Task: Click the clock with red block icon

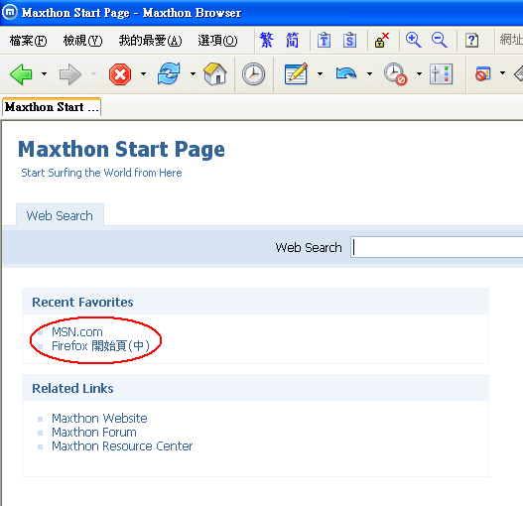Action: pyautogui.click(x=395, y=73)
